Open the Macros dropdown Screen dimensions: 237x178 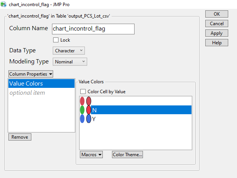tap(91, 155)
